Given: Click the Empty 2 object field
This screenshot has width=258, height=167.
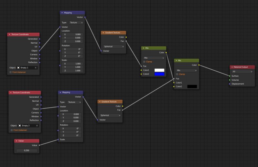Looking at the screenshot, I should [x=29, y=126].
